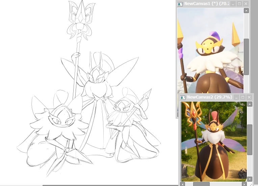Minimize the NewCanvas1 reference window
This screenshot has width=258, height=186.
[232, 4]
